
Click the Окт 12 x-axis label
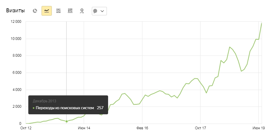tap(26, 128)
